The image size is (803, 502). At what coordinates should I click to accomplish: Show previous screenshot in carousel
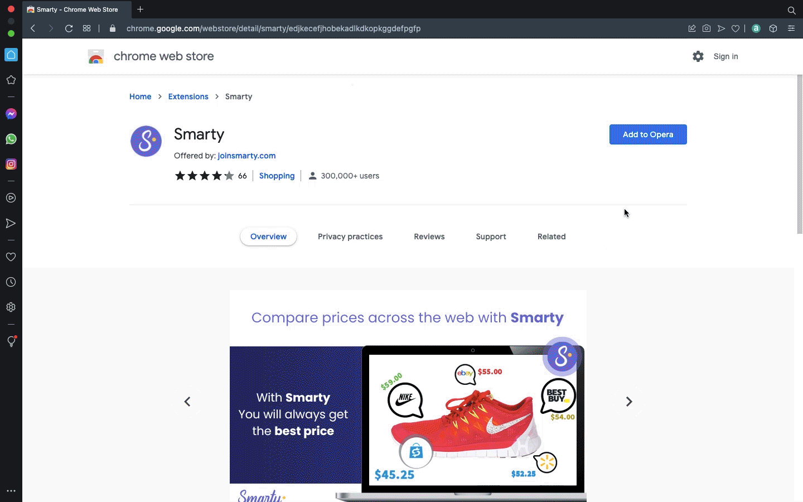(x=187, y=402)
